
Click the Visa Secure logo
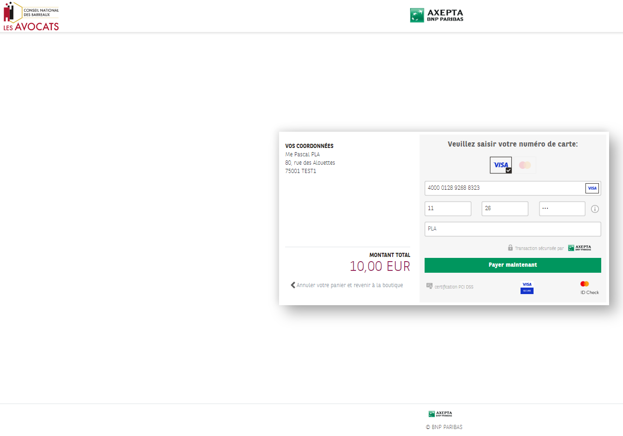pos(527,288)
